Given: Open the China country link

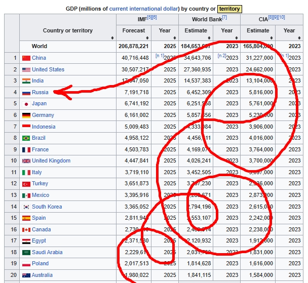Looking at the screenshot, I should (x=39, y=58).
